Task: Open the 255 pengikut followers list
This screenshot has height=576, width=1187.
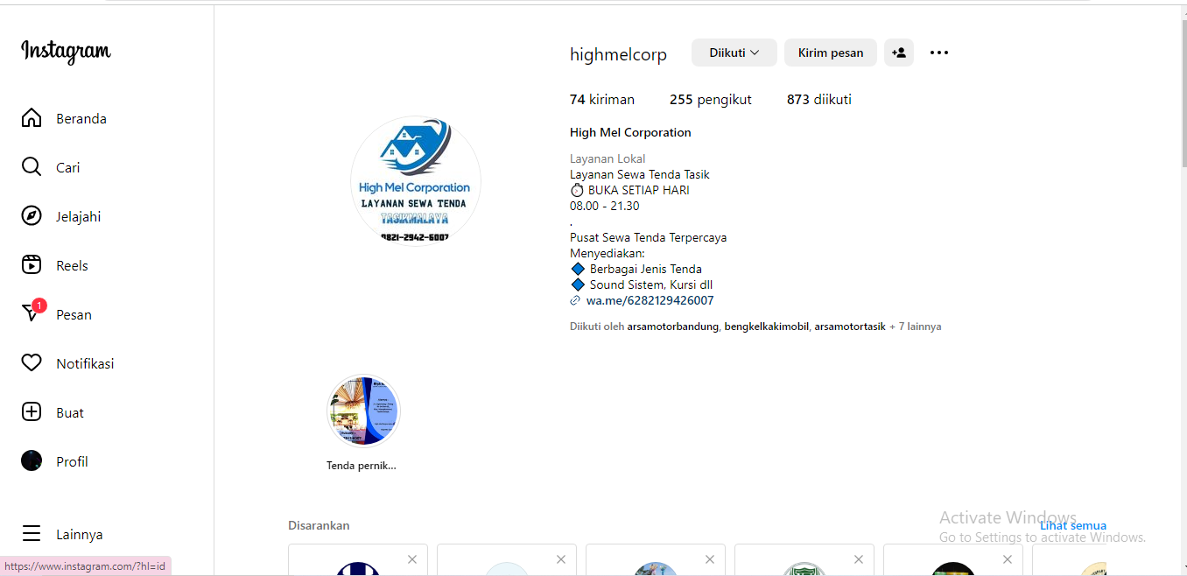Action: click(x=711, y=100)
